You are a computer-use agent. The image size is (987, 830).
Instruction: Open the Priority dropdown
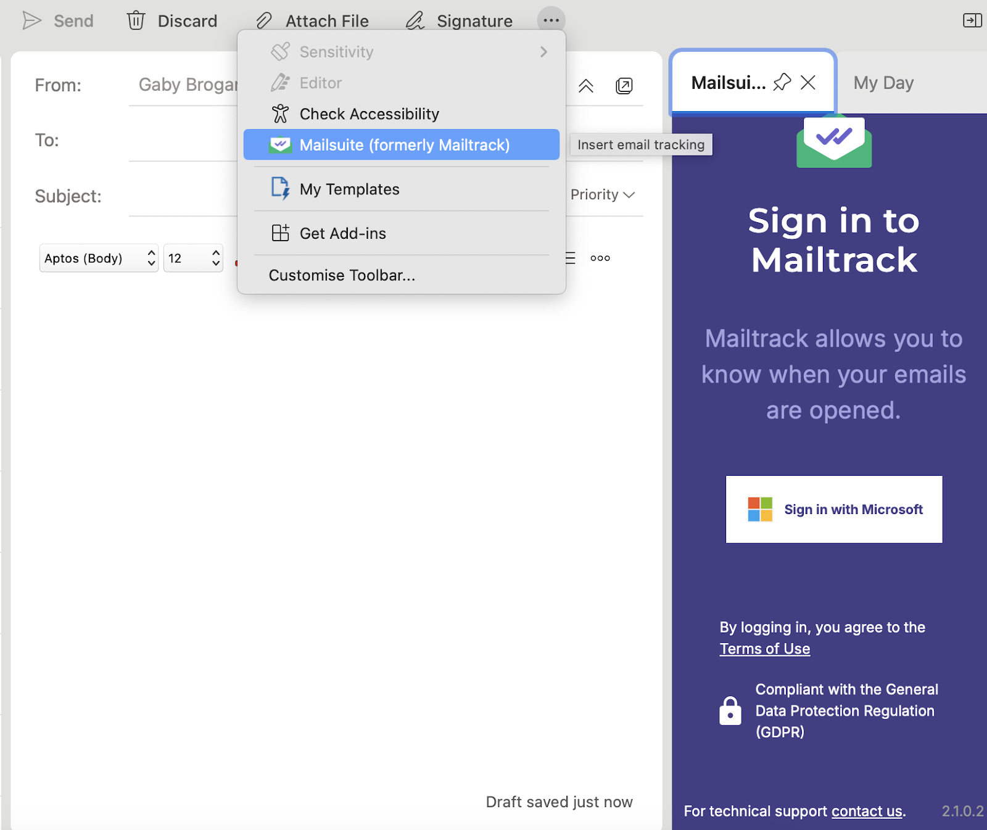[x=603, y=194]
